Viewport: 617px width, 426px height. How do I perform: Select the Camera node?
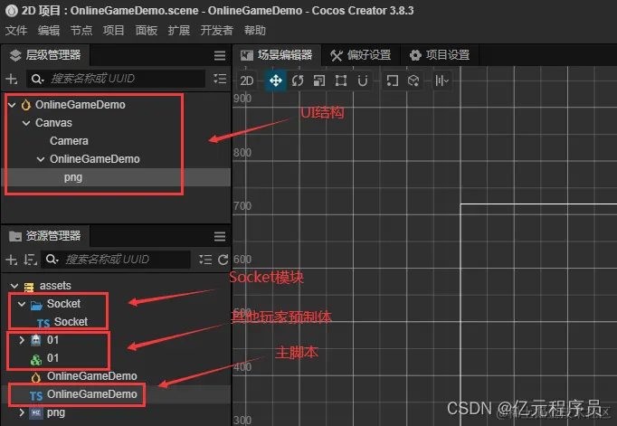click(69, 141)
